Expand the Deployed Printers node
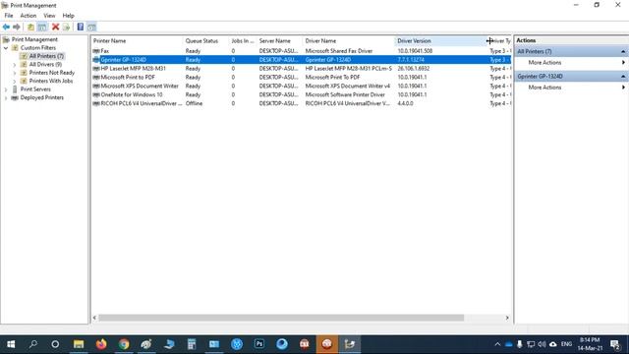 6,98
